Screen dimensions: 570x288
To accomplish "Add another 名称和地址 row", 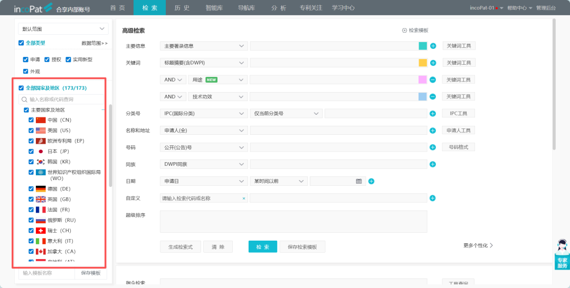I will (x=433, y=131).
